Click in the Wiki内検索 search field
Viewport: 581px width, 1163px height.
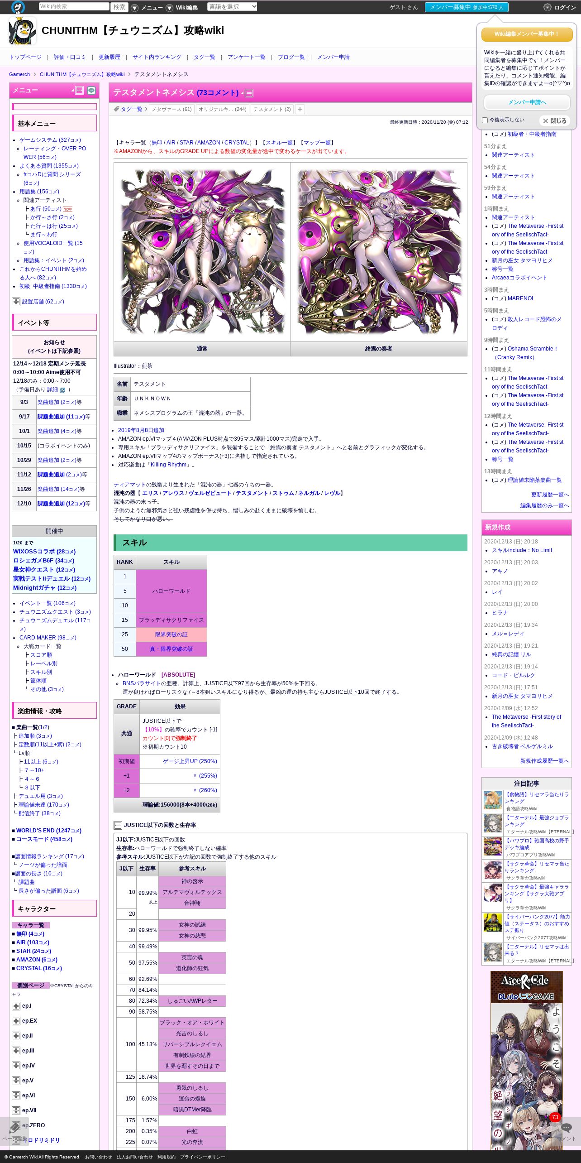74,6
